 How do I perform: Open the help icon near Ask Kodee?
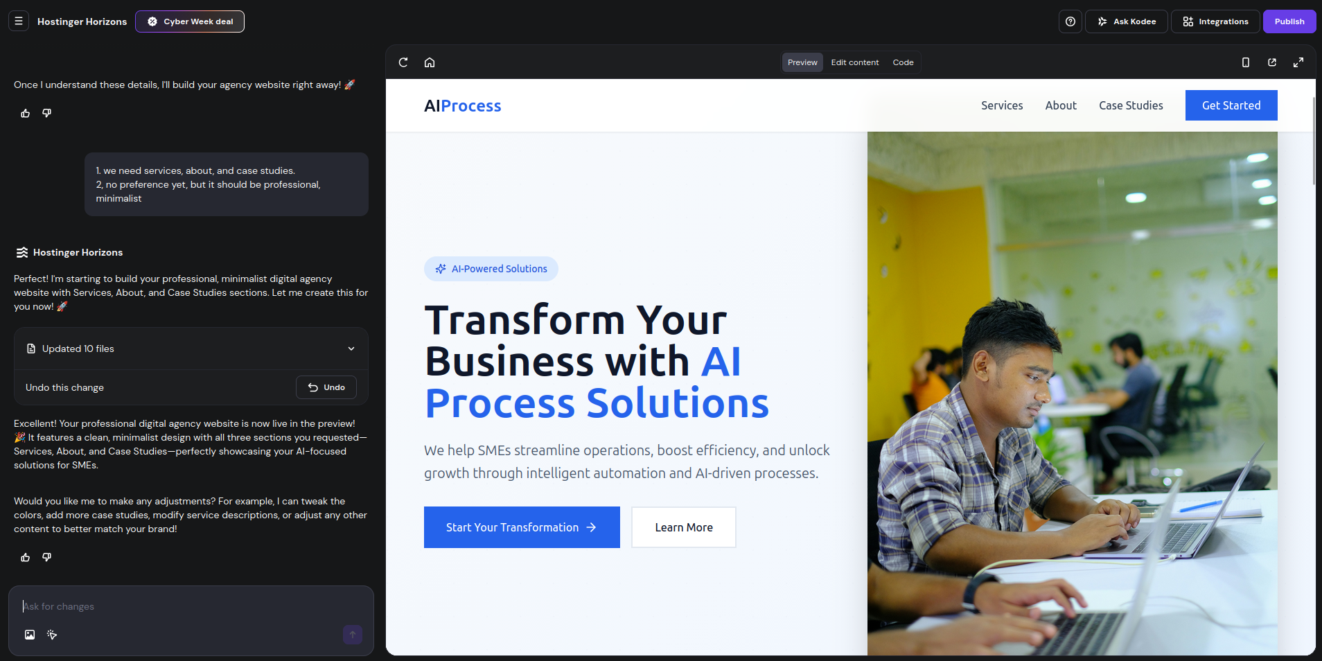coord(1069,21)
